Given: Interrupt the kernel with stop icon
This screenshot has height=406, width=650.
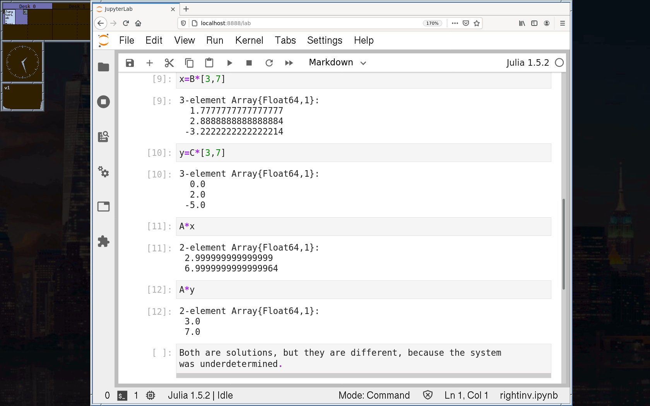Looking at the screenshot, I should point(249,63).
